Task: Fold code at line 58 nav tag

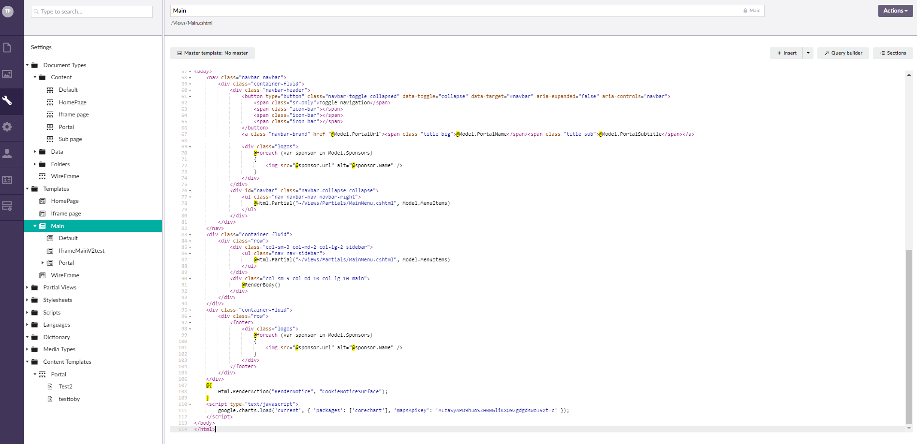Action: 190,78
